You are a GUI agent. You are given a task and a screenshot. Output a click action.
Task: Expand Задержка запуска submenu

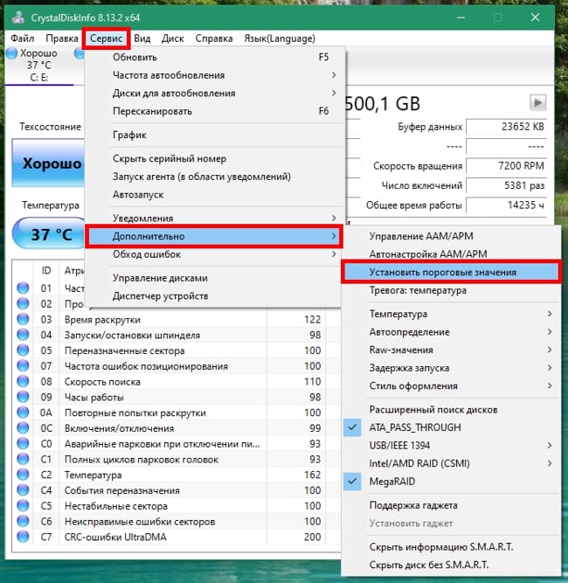pos(451,368)
